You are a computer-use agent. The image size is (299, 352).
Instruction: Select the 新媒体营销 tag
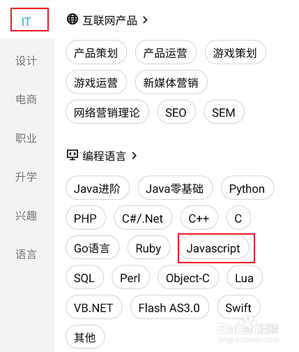[x=171, y=82]
